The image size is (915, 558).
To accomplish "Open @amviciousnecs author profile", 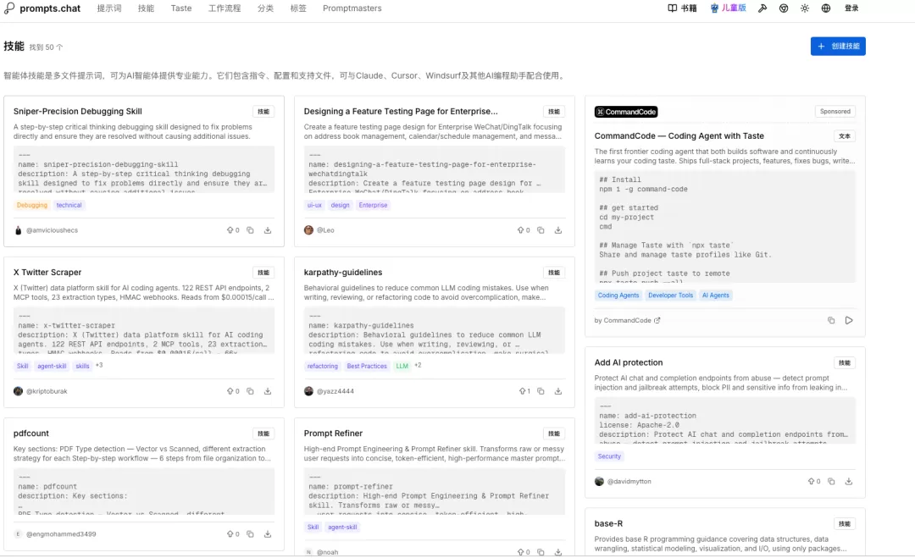I will click(x=52, y=230).
